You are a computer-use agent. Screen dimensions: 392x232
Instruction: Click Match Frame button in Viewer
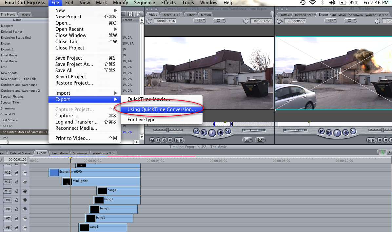[152, 140]
